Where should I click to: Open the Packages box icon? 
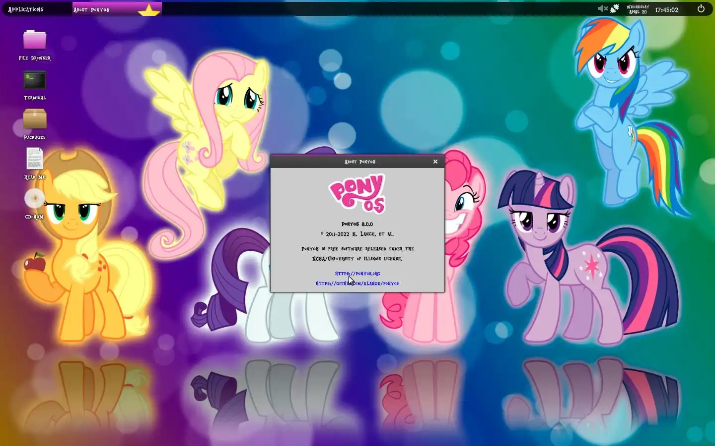35,124
